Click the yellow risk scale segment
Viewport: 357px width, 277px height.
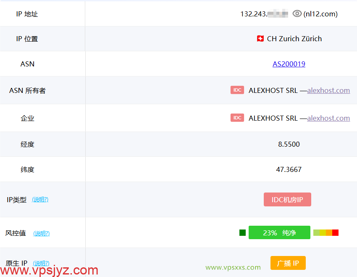pyautogui.click(x=323, y=232)
